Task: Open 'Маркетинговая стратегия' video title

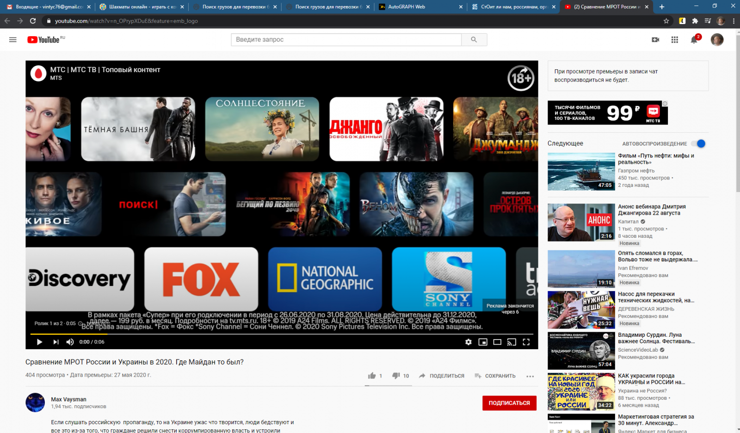Action: (x=656, y=420)
